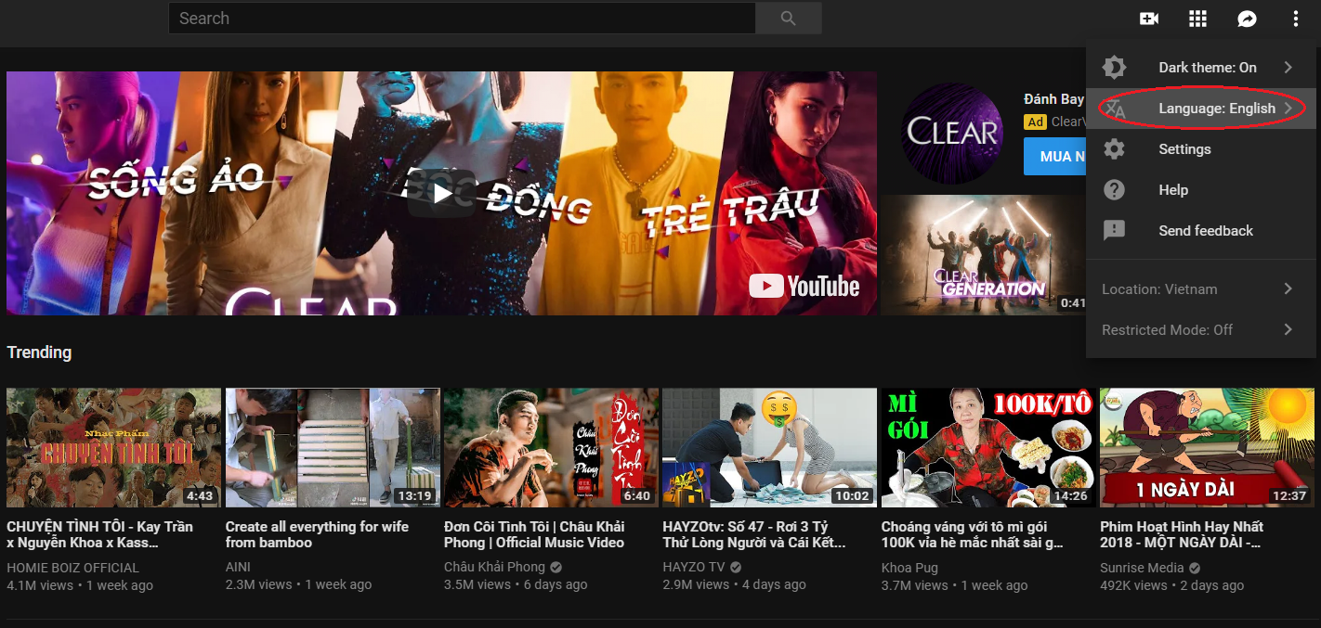Open Khoa Pug channel link
Image resolution: width=1321 pixels, height=628 pixels.
click(909, 568)
